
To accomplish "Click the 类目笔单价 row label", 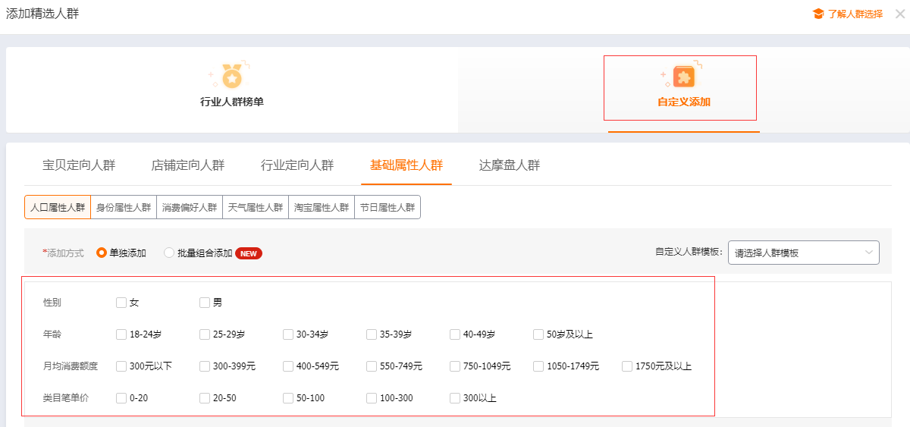I will tap(66, 398).
